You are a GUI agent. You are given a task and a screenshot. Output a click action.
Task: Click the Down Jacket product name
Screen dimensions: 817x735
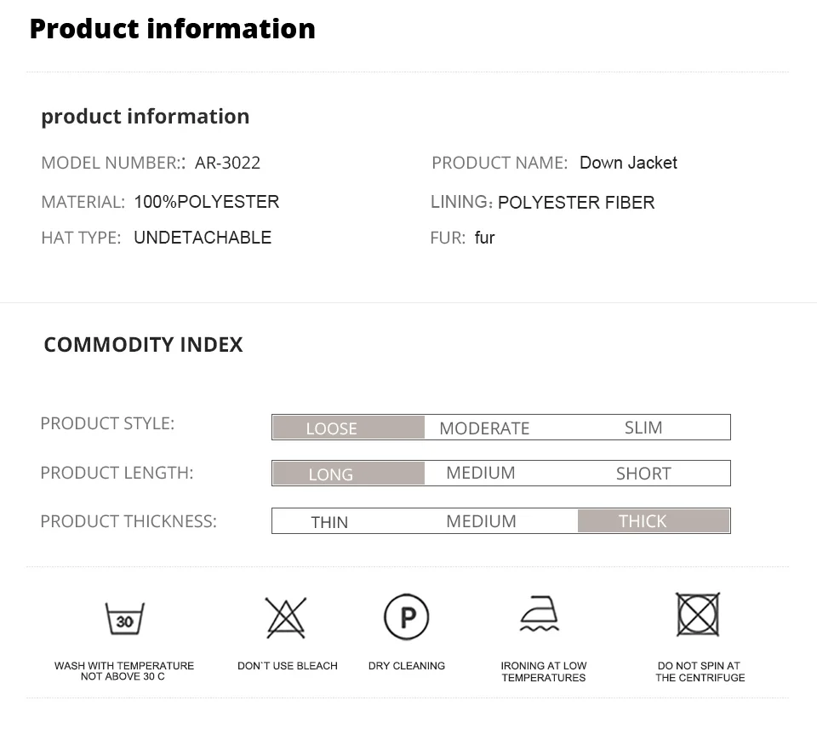[628, 163]
